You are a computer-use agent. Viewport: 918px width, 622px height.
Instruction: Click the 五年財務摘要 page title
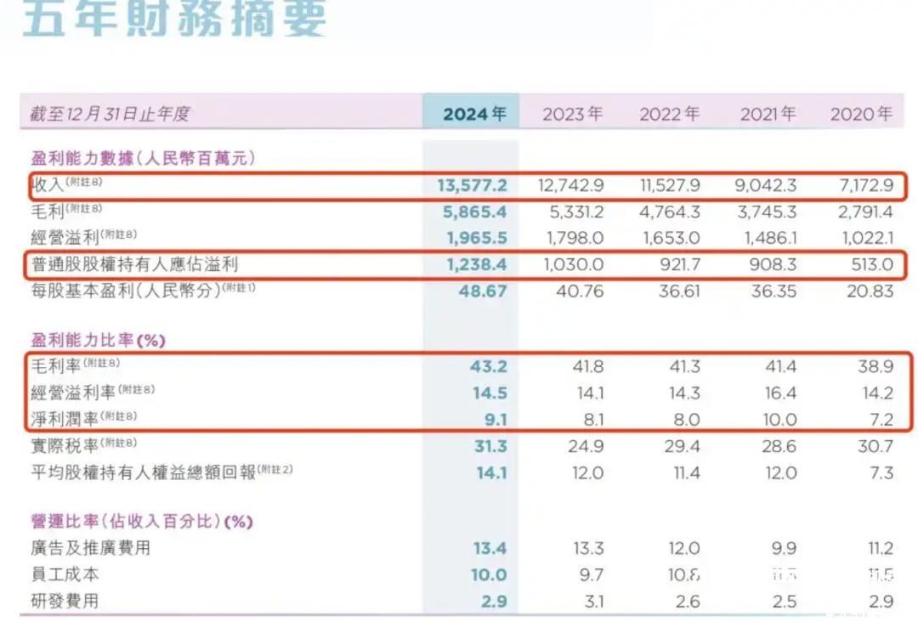174,19
